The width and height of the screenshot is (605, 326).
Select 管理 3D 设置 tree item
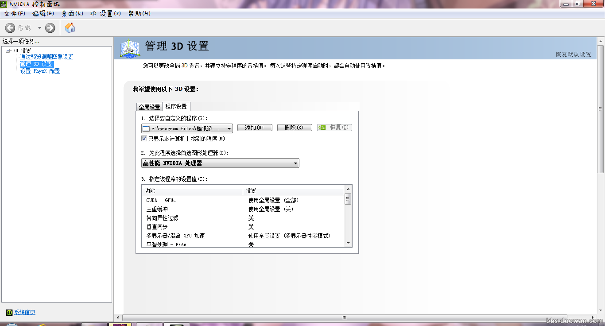[36, 64]
